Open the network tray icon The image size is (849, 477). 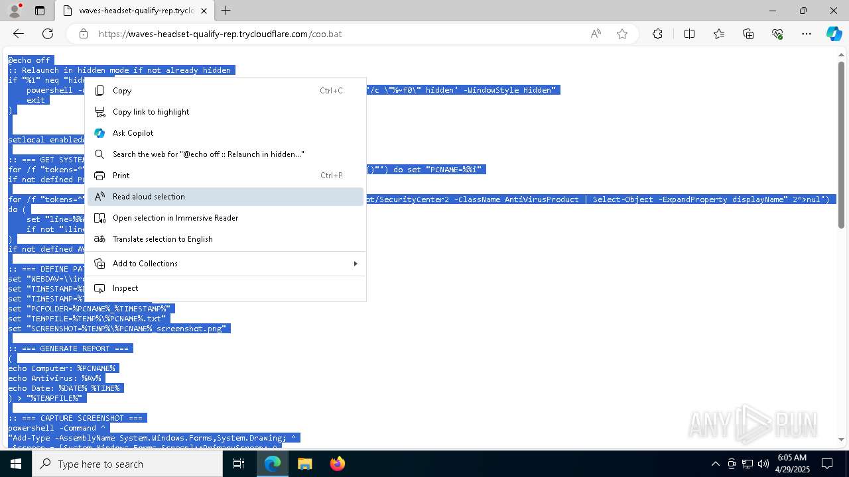747,464
